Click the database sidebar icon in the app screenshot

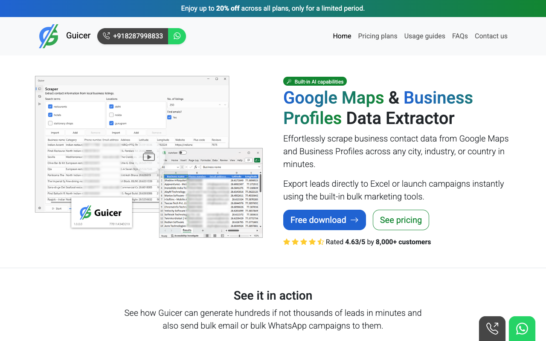click(x=40, y=96)
